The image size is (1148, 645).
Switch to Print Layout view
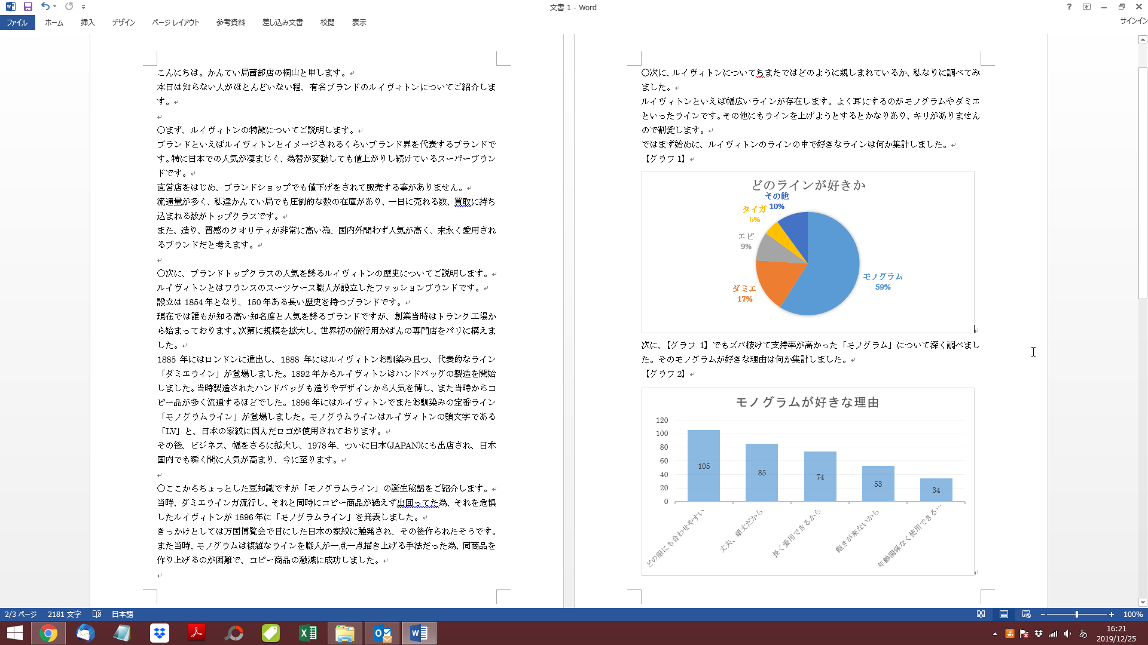click(x=1004, y=615)
